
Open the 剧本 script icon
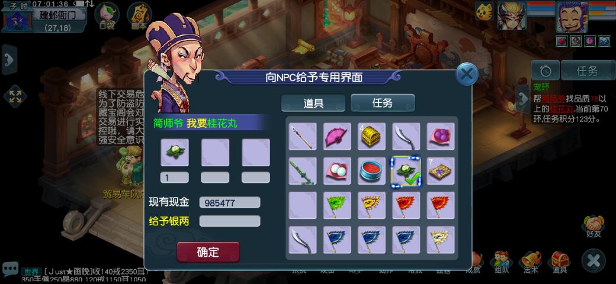click(139, 16)
